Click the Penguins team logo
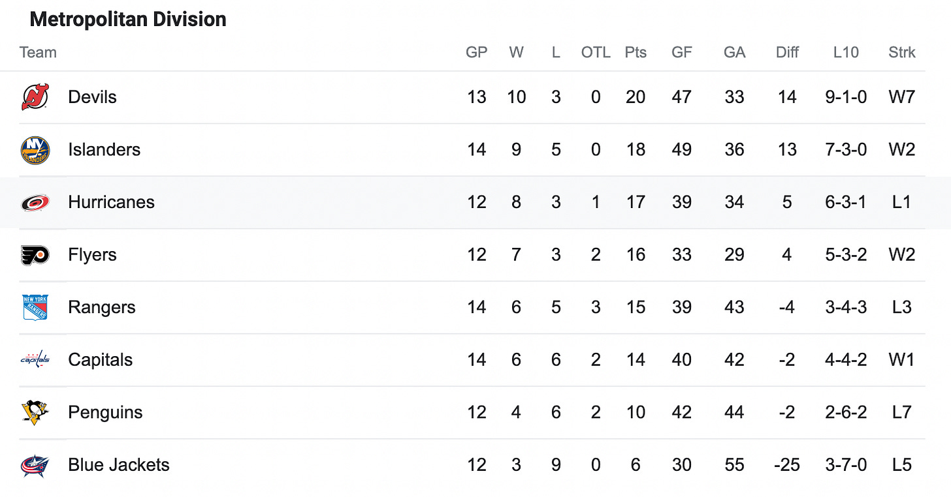The image size is (951, 497). click(35, 412)
